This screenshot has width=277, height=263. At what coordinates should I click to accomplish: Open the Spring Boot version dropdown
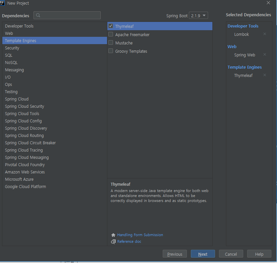(x=198, y=16)
